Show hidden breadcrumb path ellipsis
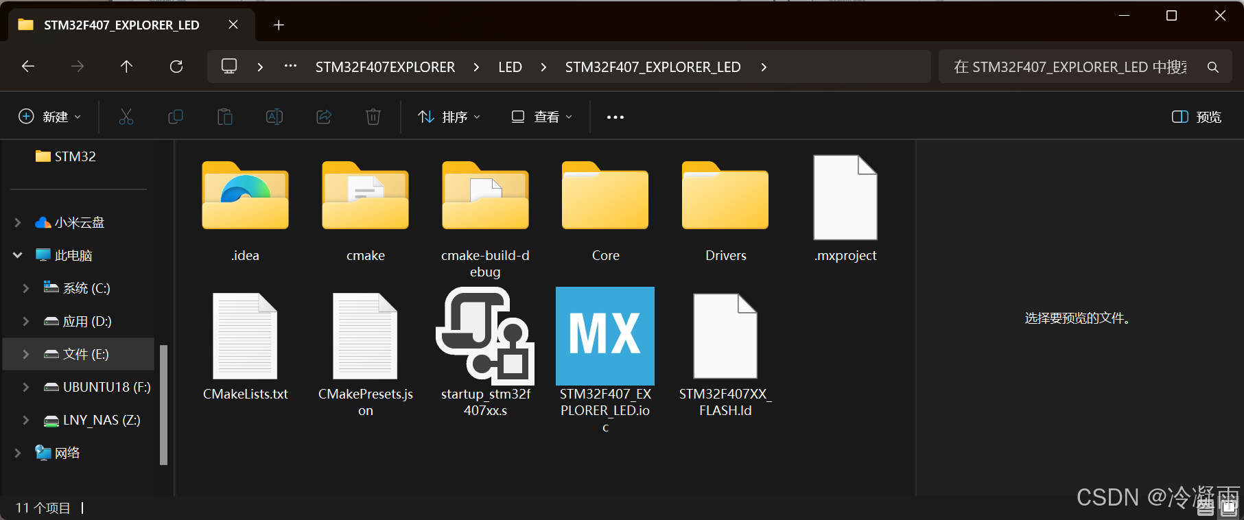This screenshot has height=520, width=1244. click(290, 67)
